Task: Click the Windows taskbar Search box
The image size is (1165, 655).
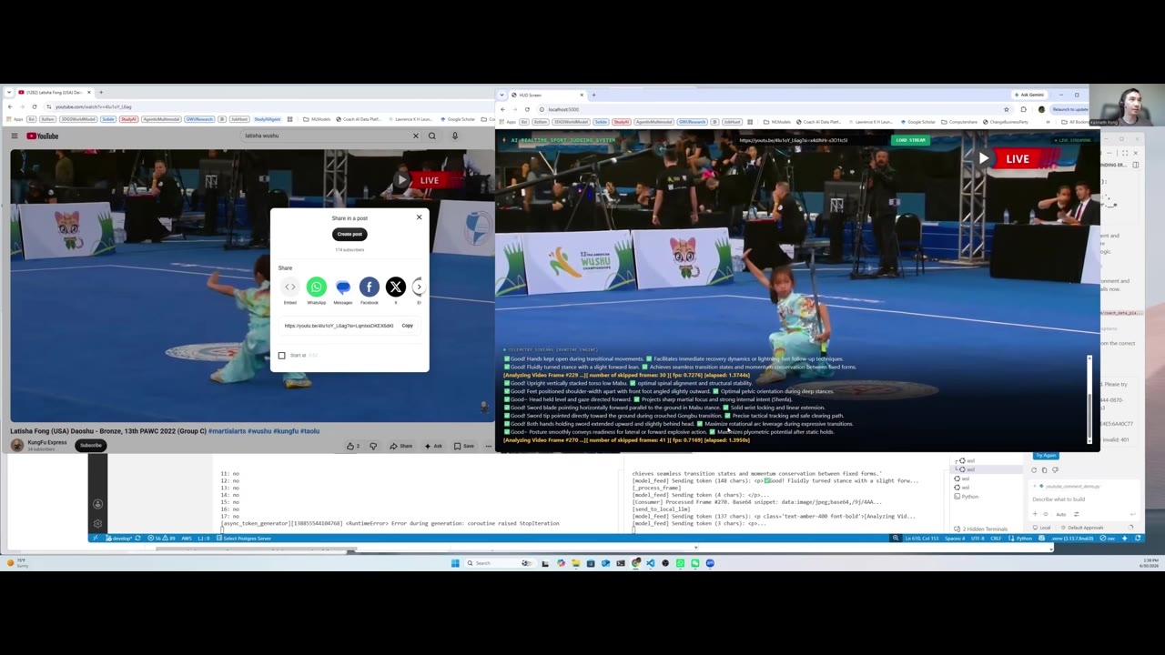Action: coord(499,563)
